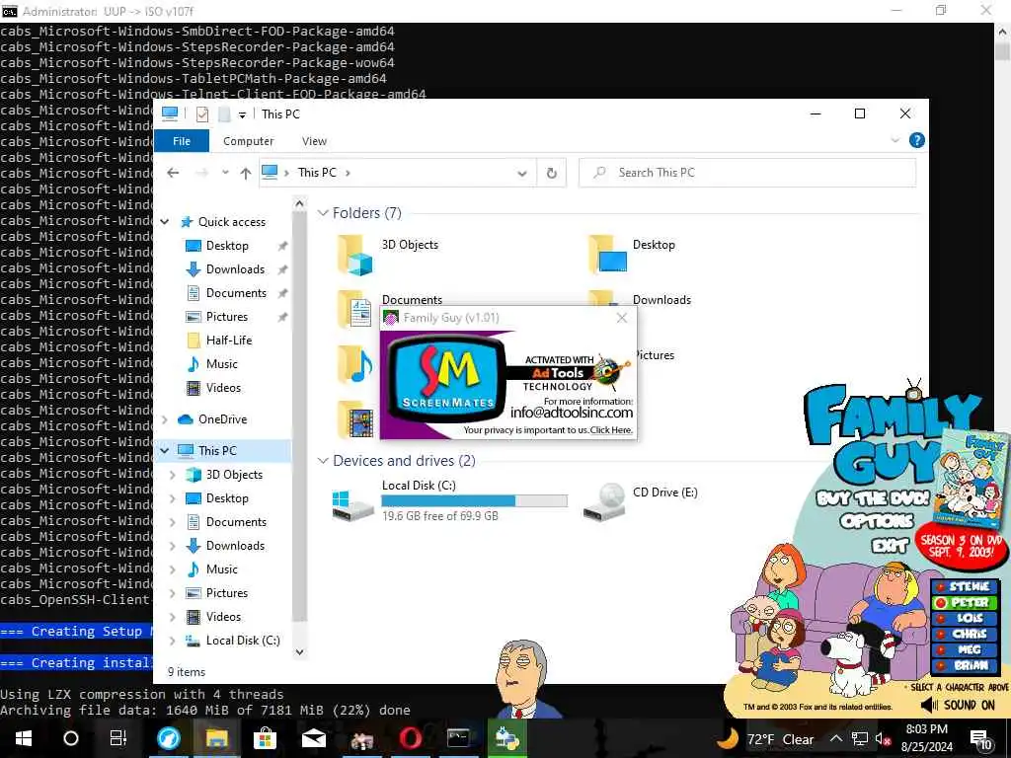Open the File ribbon tab
1011x758 pixels.
[182, 140]
